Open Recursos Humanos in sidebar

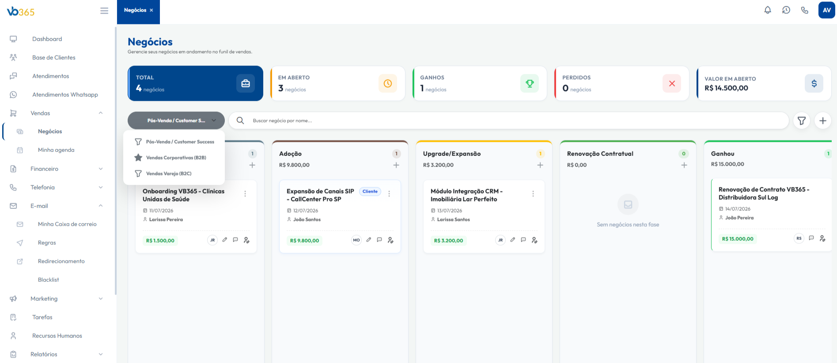pos(57,336)
